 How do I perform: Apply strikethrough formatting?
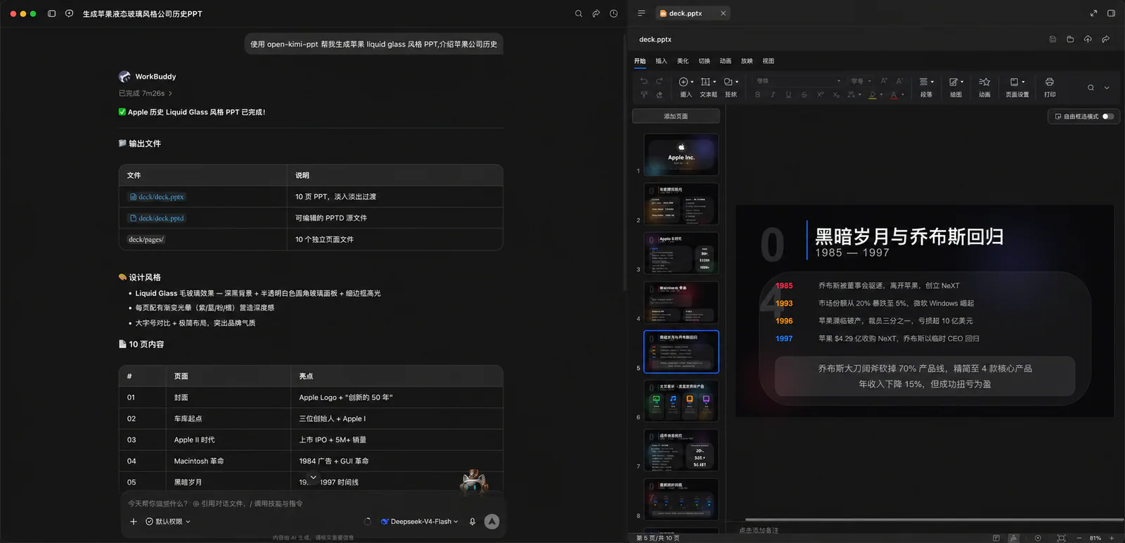tap(804, 94)
